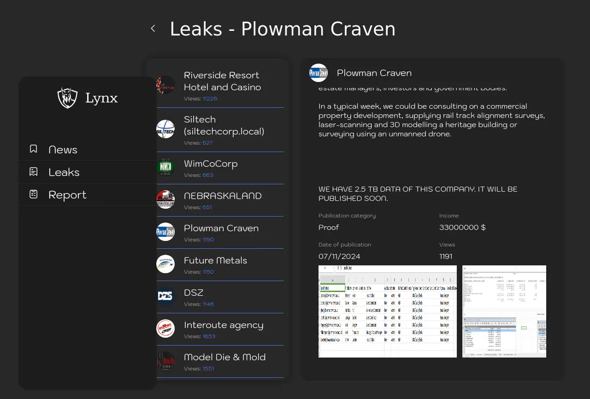
Task: Click the Plowman Craven logo in detail header
Action: pyautogui.click(x=319, y=73)
